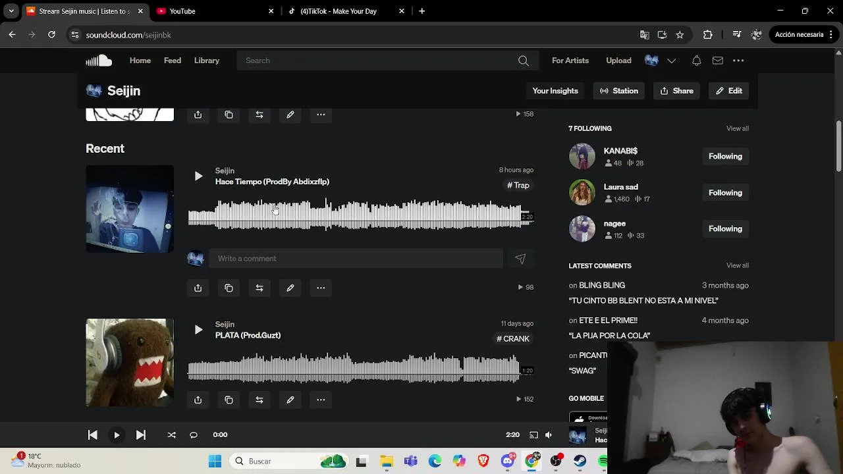
Task: View all latest comments
Action: pyautogui.click(x=738, y=265)
